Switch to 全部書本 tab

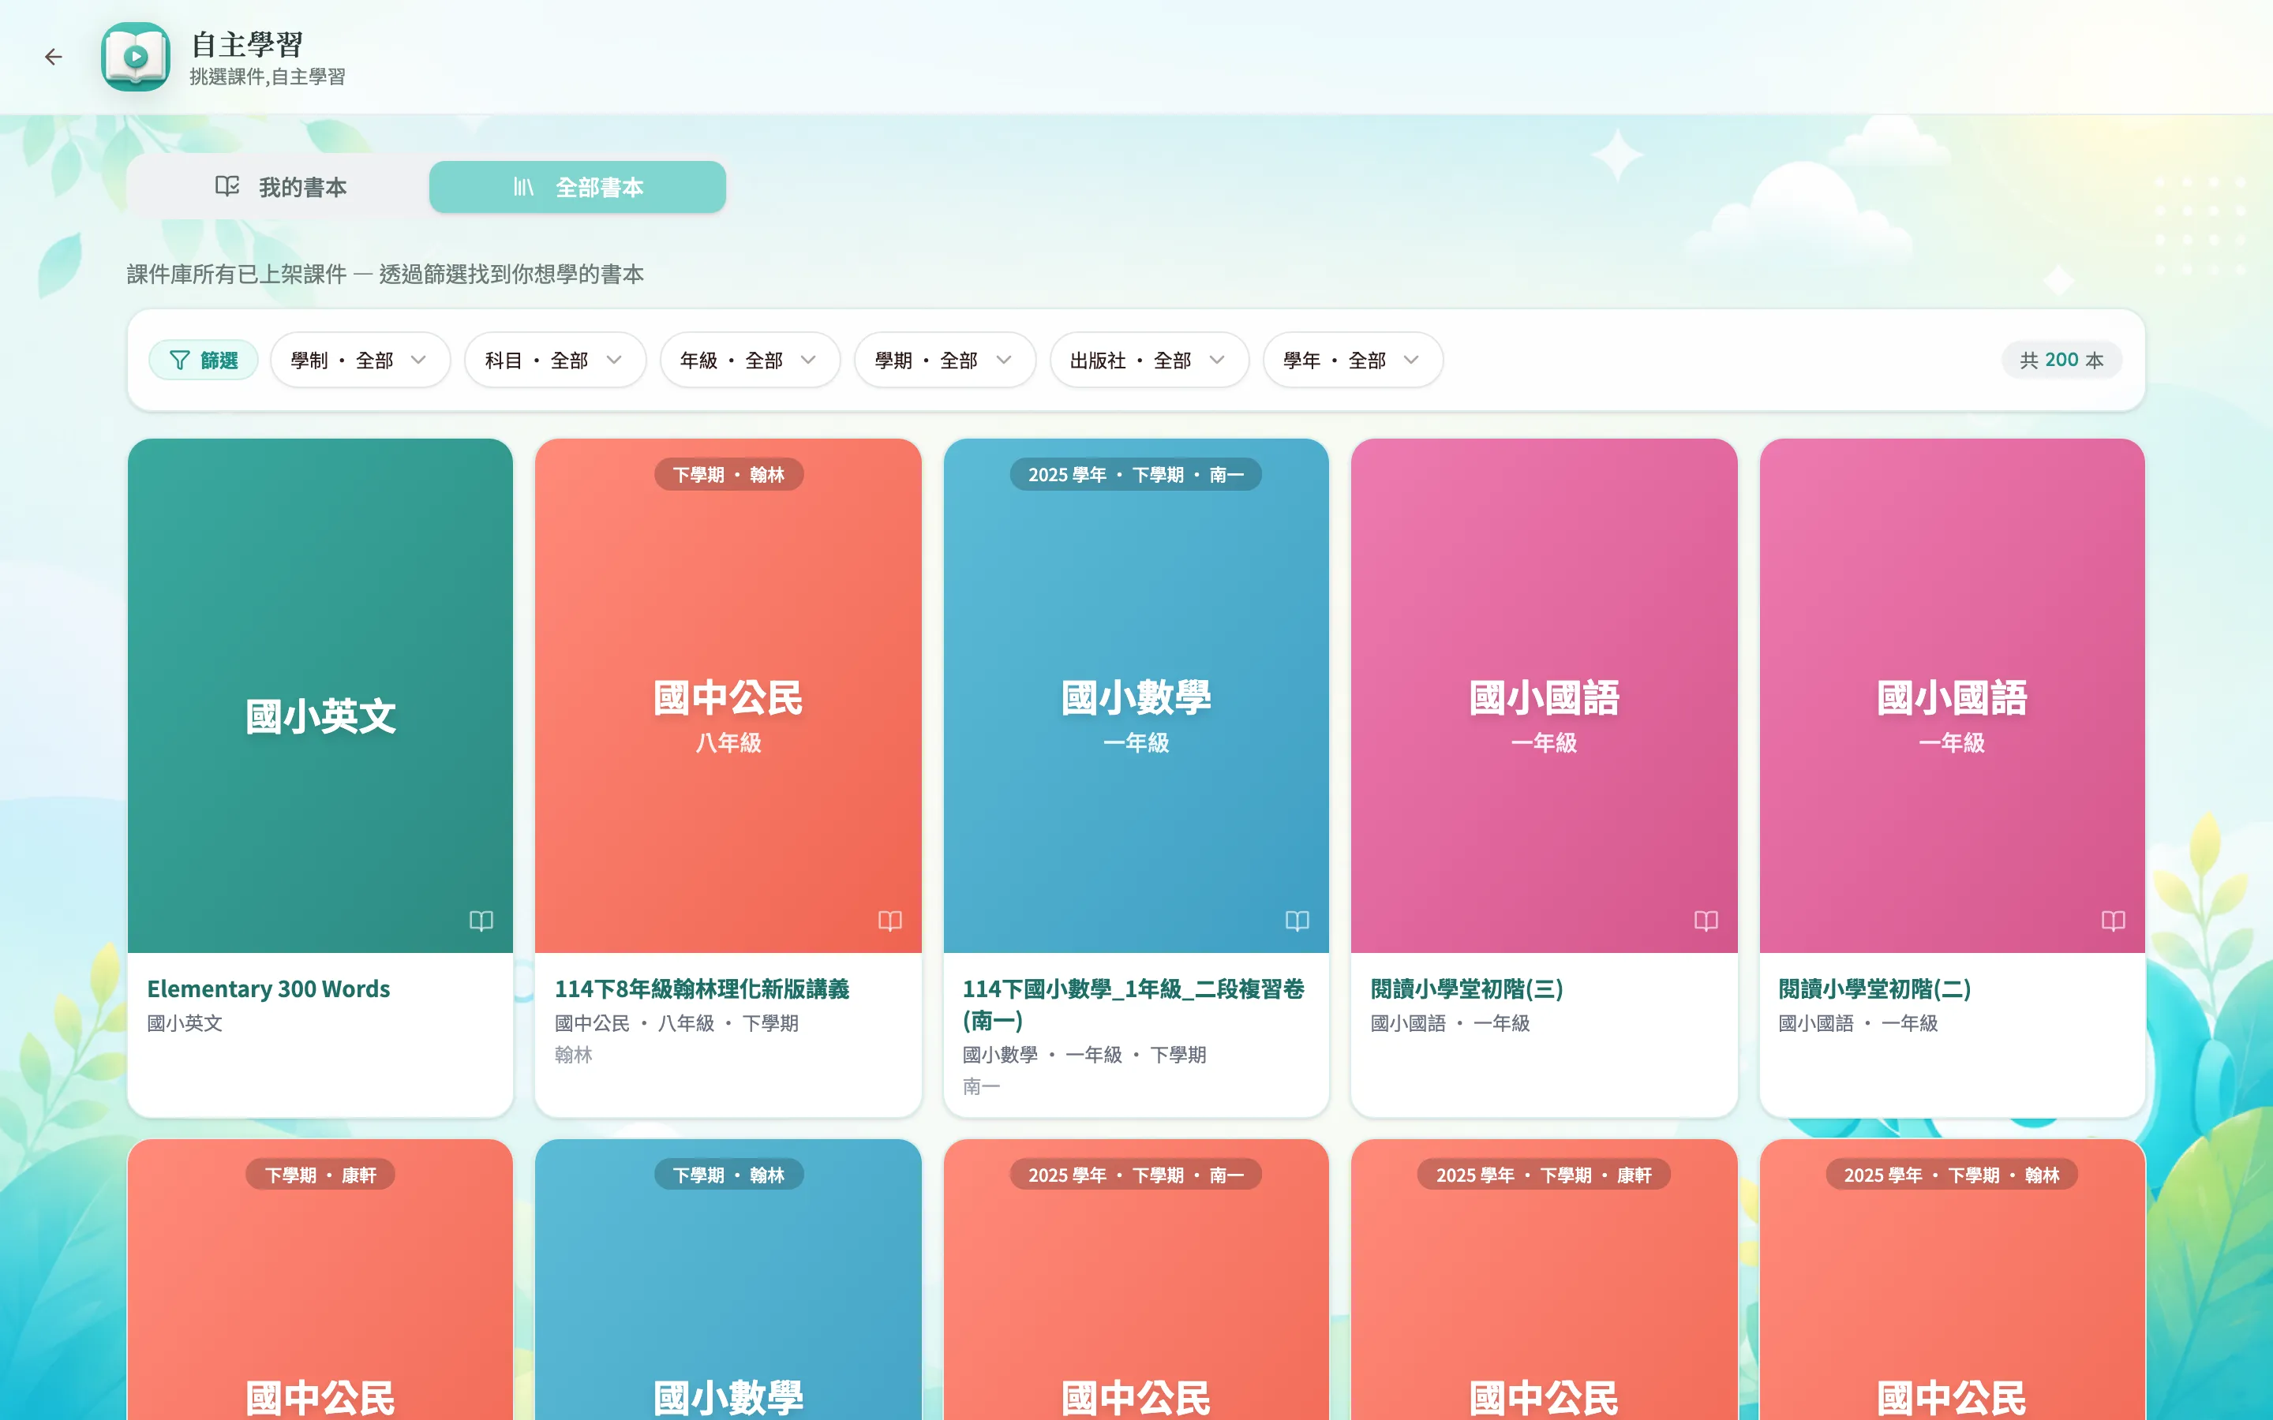pos(578,187)
